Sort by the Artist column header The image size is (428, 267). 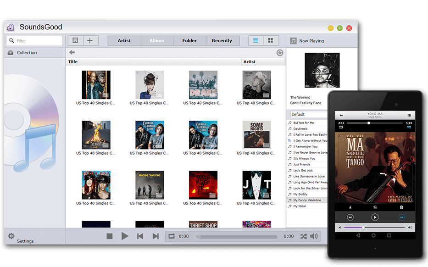[263, 61]
